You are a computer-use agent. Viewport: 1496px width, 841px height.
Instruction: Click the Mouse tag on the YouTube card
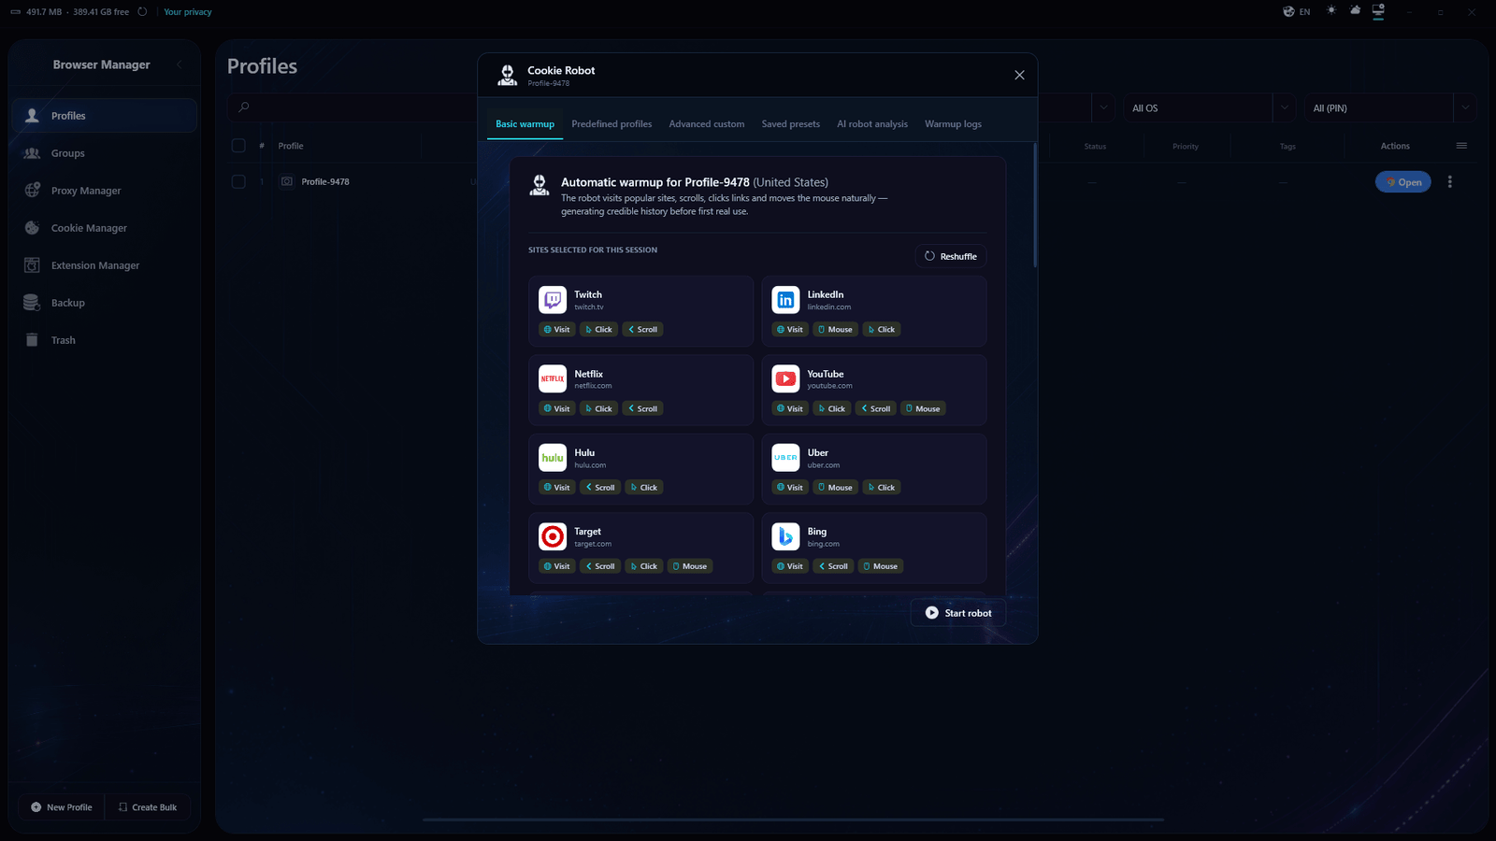click(x=924, y=408)
